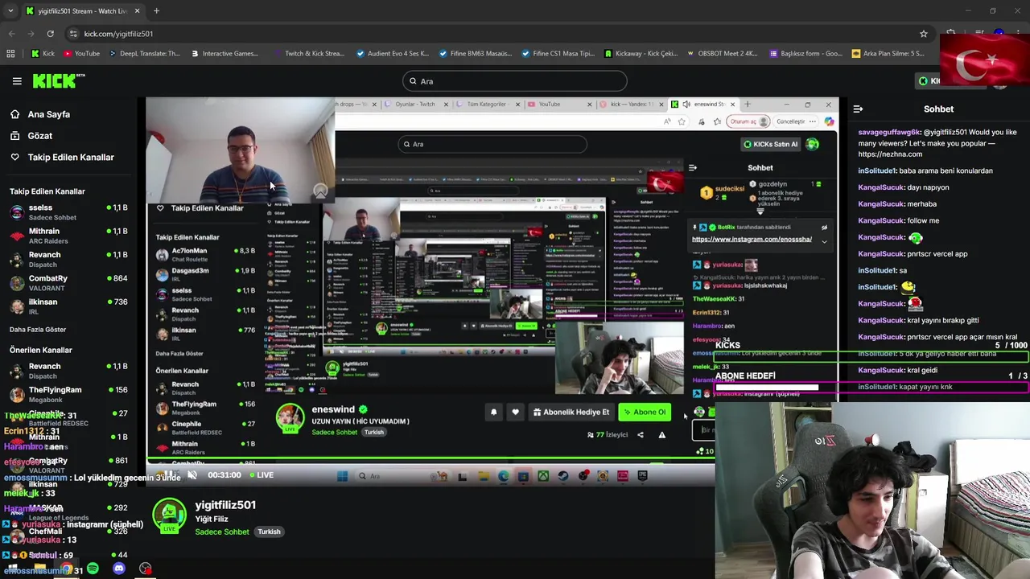Image resolution: width=1030 pixels, height=579 pixels.
Task: Click Ac7ionMan channel in streamed sidebar
Action: (x=205, y=255)
